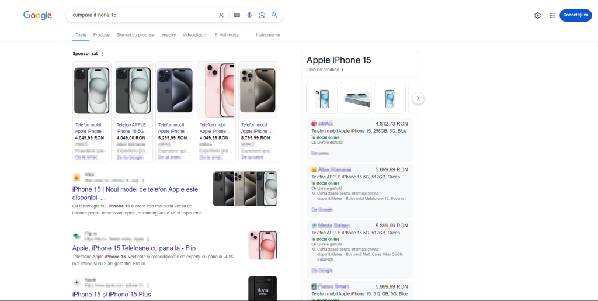The width and height of the screenshot is (598, 301).
Task: Click the Apple iPhone 15 panel title
Action: point(339,60)
